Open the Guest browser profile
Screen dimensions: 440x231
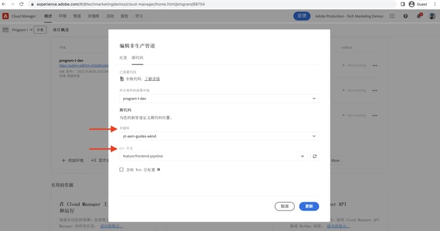tap(418, 4)
